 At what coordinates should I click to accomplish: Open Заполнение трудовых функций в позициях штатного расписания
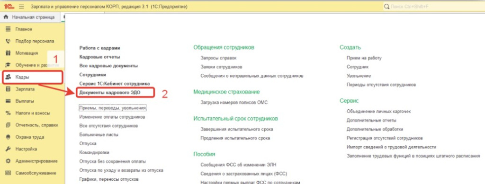(413, 156)
